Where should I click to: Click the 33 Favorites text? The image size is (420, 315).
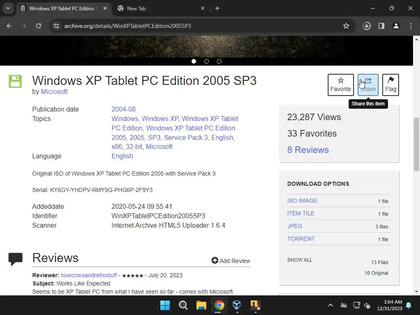click(x=312, y=133)
